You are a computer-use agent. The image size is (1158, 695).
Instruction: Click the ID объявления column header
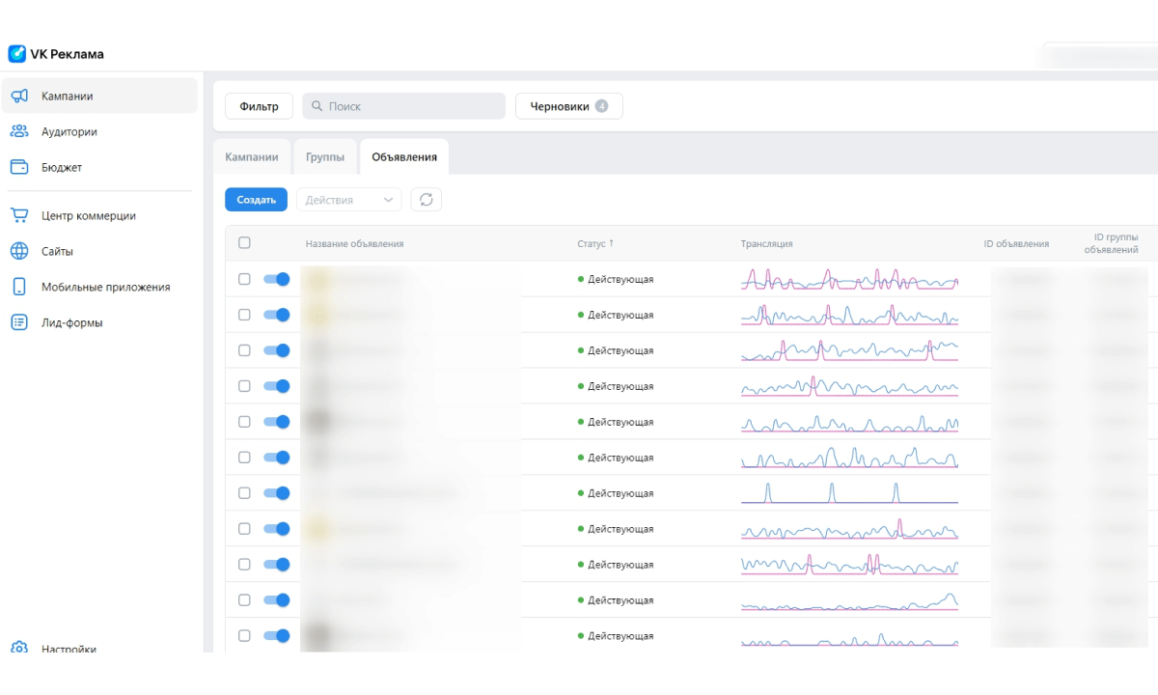pos(1016,244)
